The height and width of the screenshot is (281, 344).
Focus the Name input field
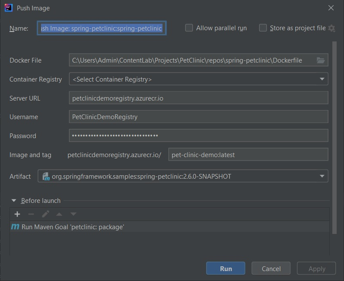pyautogui.click(x=102, y=28)
